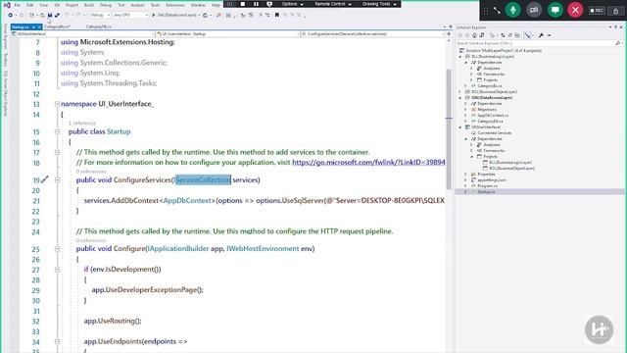Click the '1 reference' CodeLens above Startup class
627x353 pixels.
click(82, 123)
